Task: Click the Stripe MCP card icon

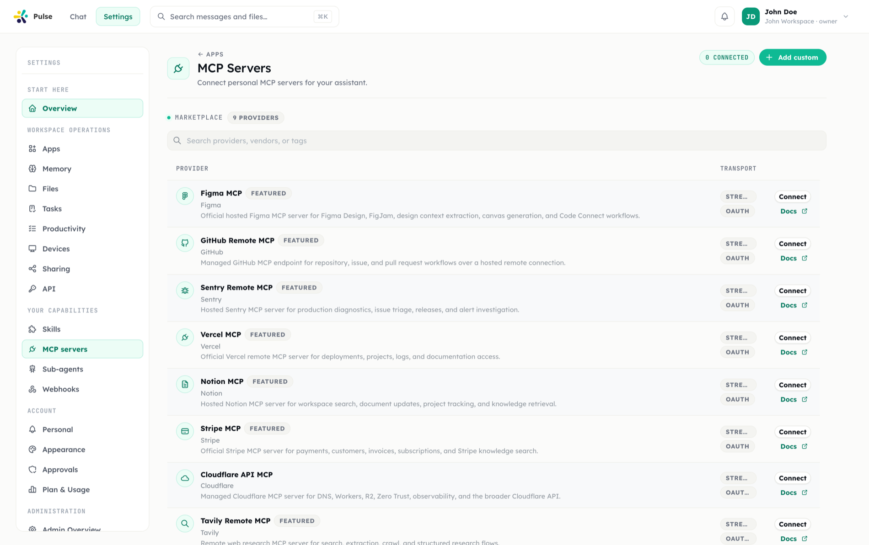Action: click(185, 431)
